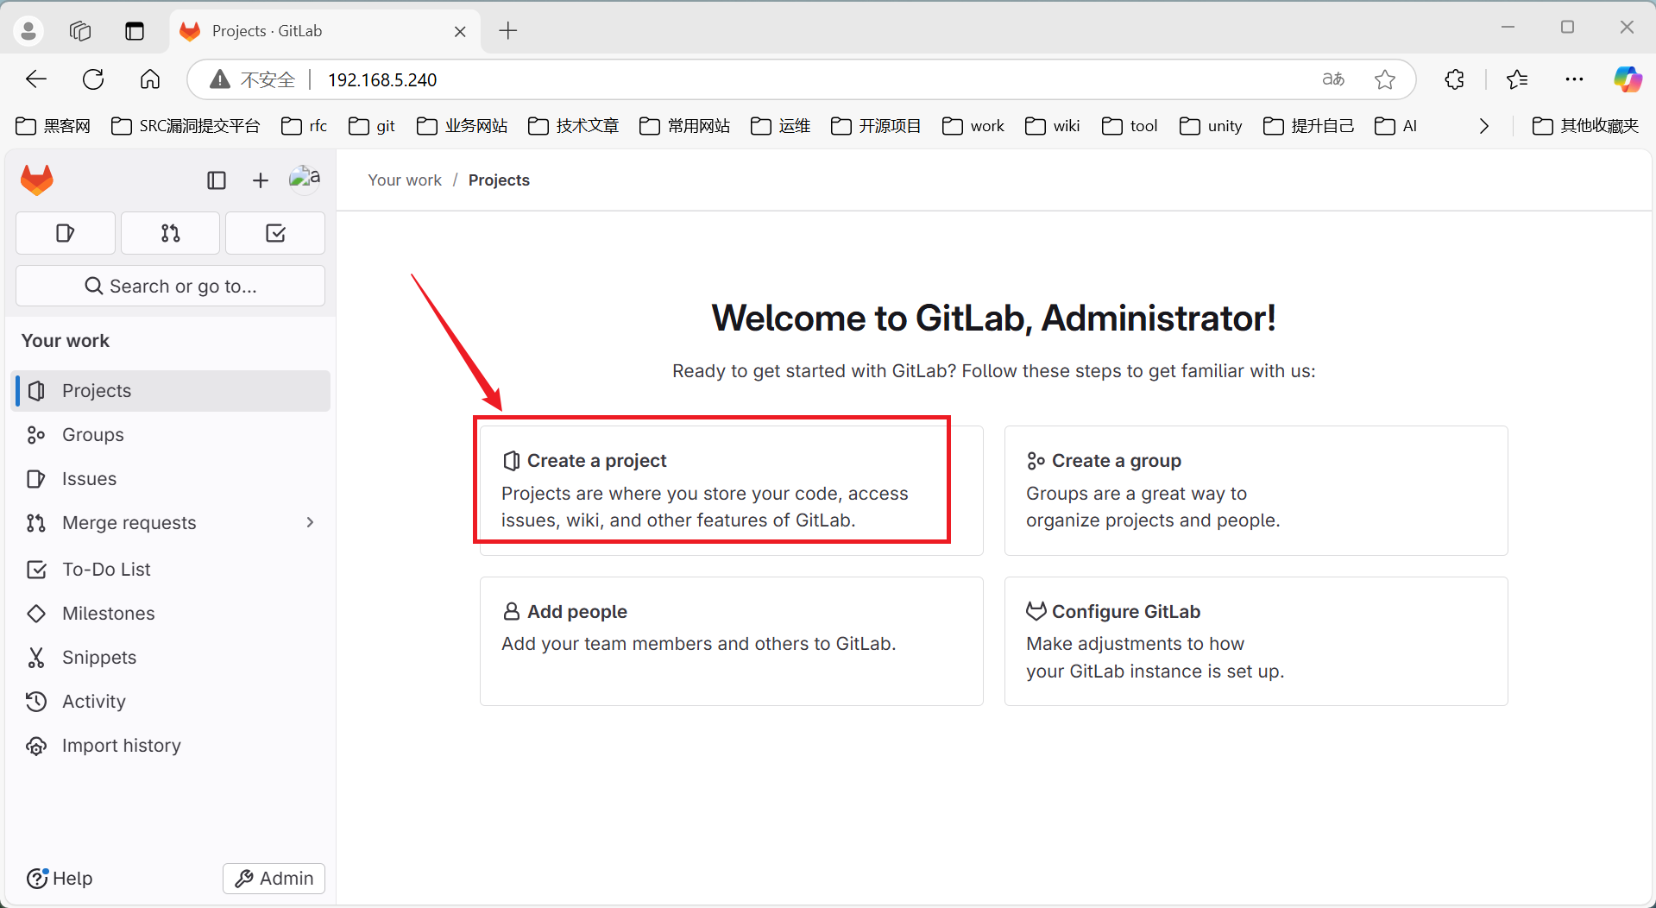
Task: Open Activity in the sidebar
Action: click(171, 702)
